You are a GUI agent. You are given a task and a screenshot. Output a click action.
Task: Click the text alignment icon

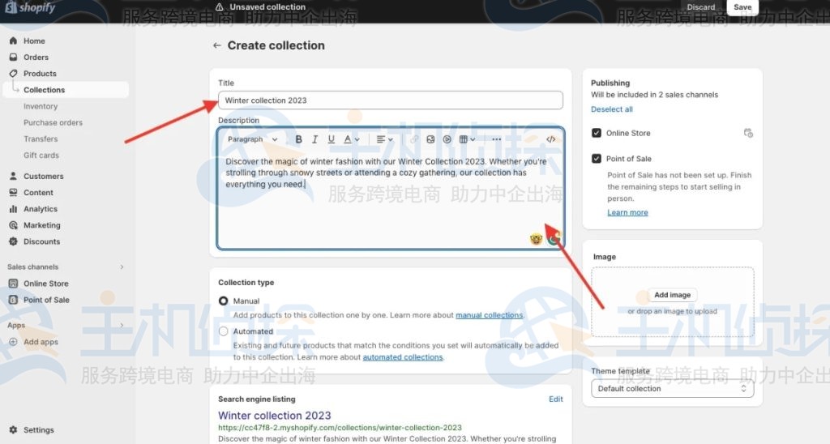(x=381, y=139)
